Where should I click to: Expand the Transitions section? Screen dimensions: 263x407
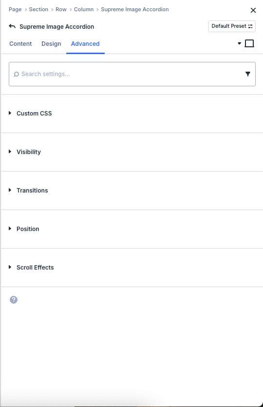pyautogui.click(x=132, y=190)
